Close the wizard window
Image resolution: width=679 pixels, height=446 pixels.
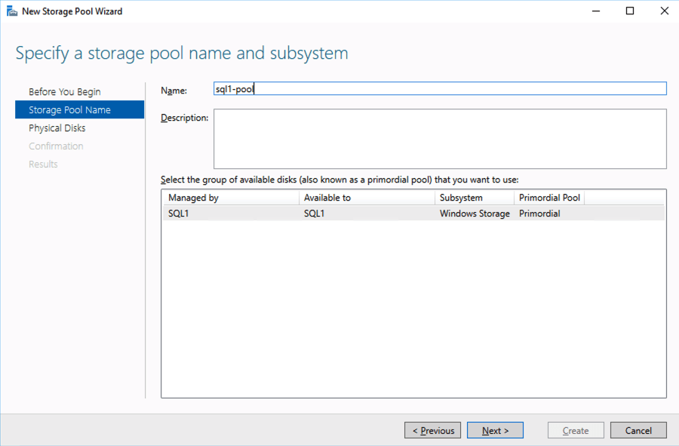[663, 11]
